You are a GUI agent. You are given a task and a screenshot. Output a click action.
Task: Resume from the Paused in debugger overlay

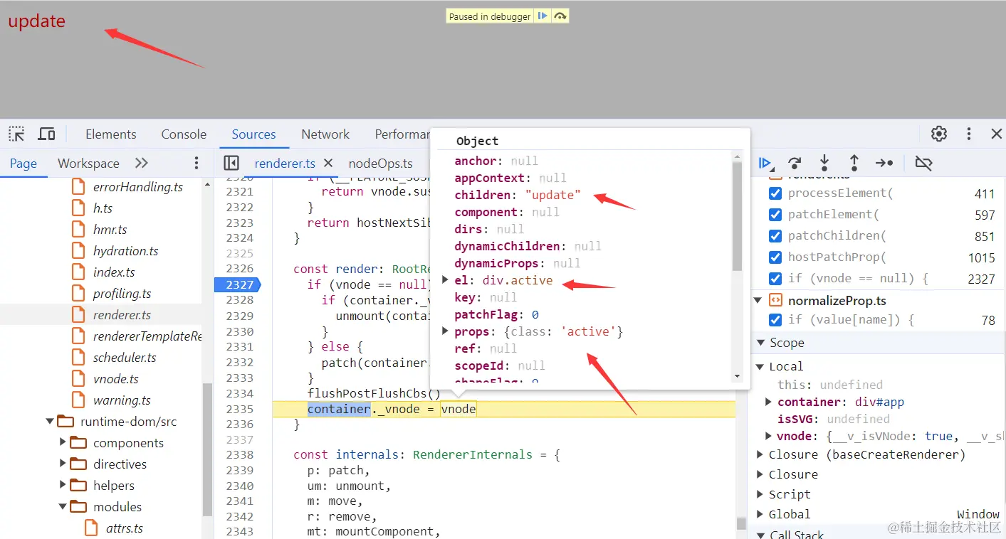coord(543,16)
